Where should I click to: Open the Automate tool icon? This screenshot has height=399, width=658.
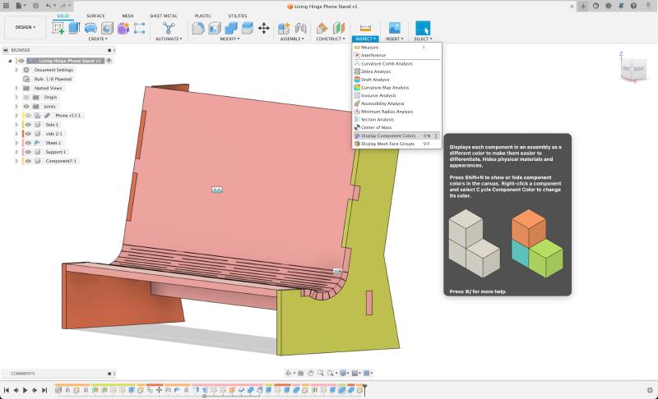(x=169, y=28)
